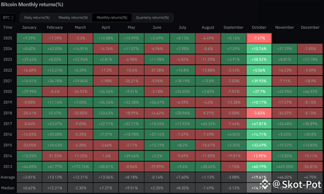Screen dimensions: 324x194
Task: Click the February column header
Action: [x=55, y=27]
